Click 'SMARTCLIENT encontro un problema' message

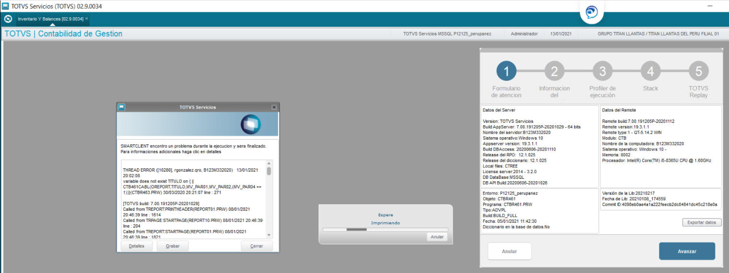click(x=193, y=146)
